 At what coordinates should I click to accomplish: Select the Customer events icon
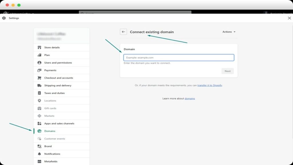coord(39,139)
